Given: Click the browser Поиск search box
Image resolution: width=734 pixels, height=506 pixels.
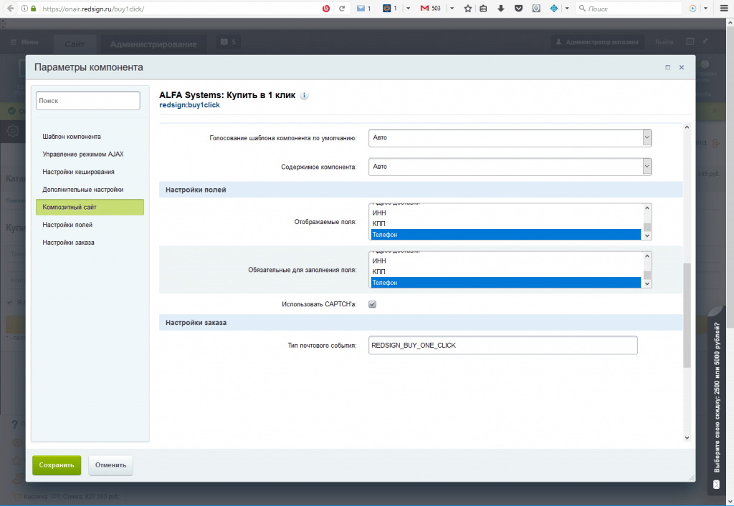Looking at the screenshot, I should [x=629, y=9].
